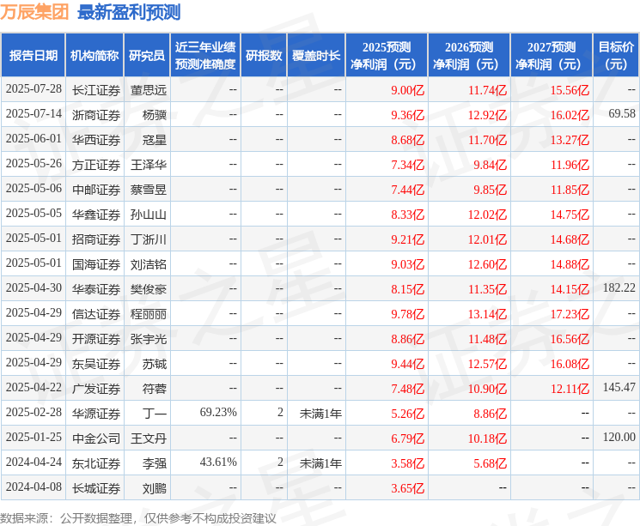
Task: Select date 2025-04-22 cell
Action: point(34,387)
